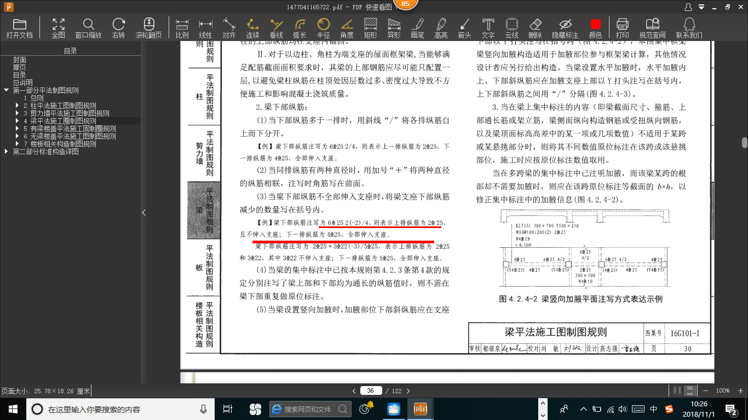Open 联系我们 contact us

click(689, 28)
